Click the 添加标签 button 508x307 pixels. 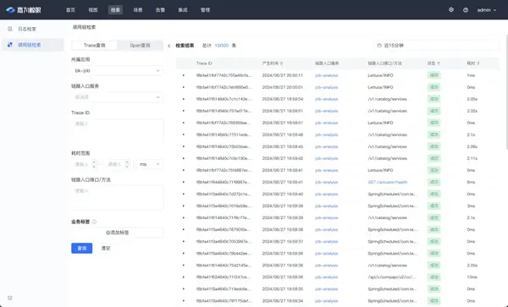118,233
